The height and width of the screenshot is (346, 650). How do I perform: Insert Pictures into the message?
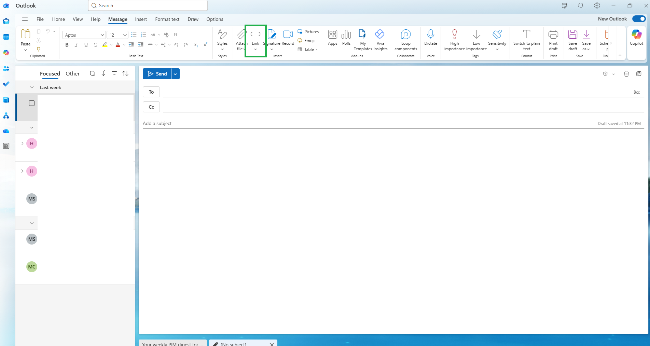(x=308, y=32)
